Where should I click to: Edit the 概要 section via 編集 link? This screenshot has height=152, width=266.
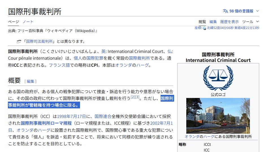click(x=31, y=81)
